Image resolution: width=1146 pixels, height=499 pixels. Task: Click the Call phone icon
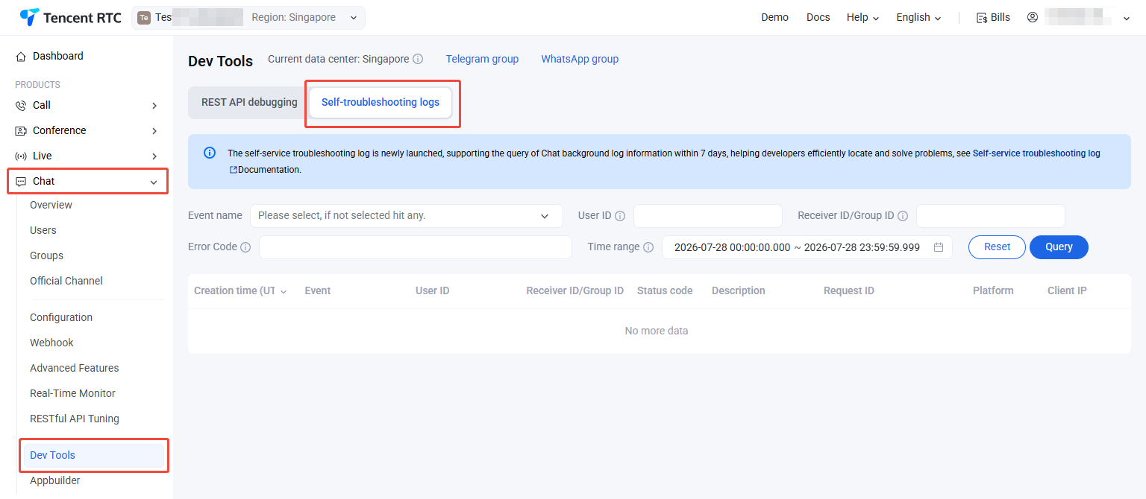click(x=21, y=106)
